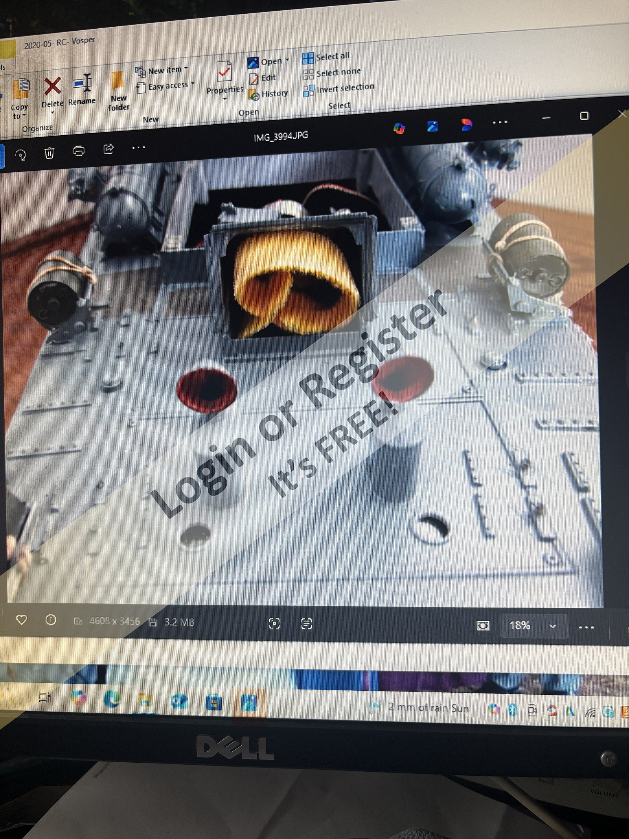Open the title bar more options menu
Screen dimensions: 629x839
500,122
